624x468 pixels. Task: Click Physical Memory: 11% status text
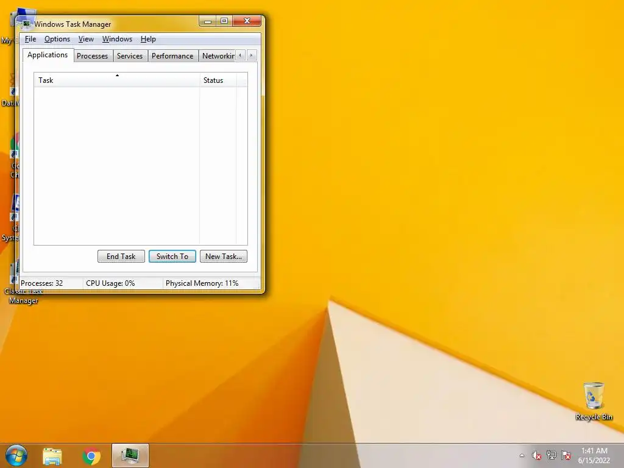click(202, 283)
